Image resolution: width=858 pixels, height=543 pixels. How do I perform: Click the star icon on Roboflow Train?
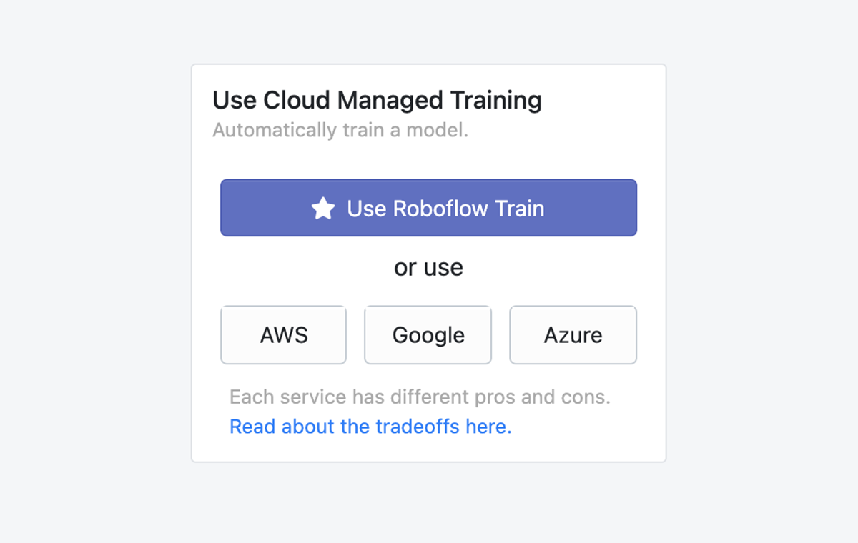click(x=323, y=209)
